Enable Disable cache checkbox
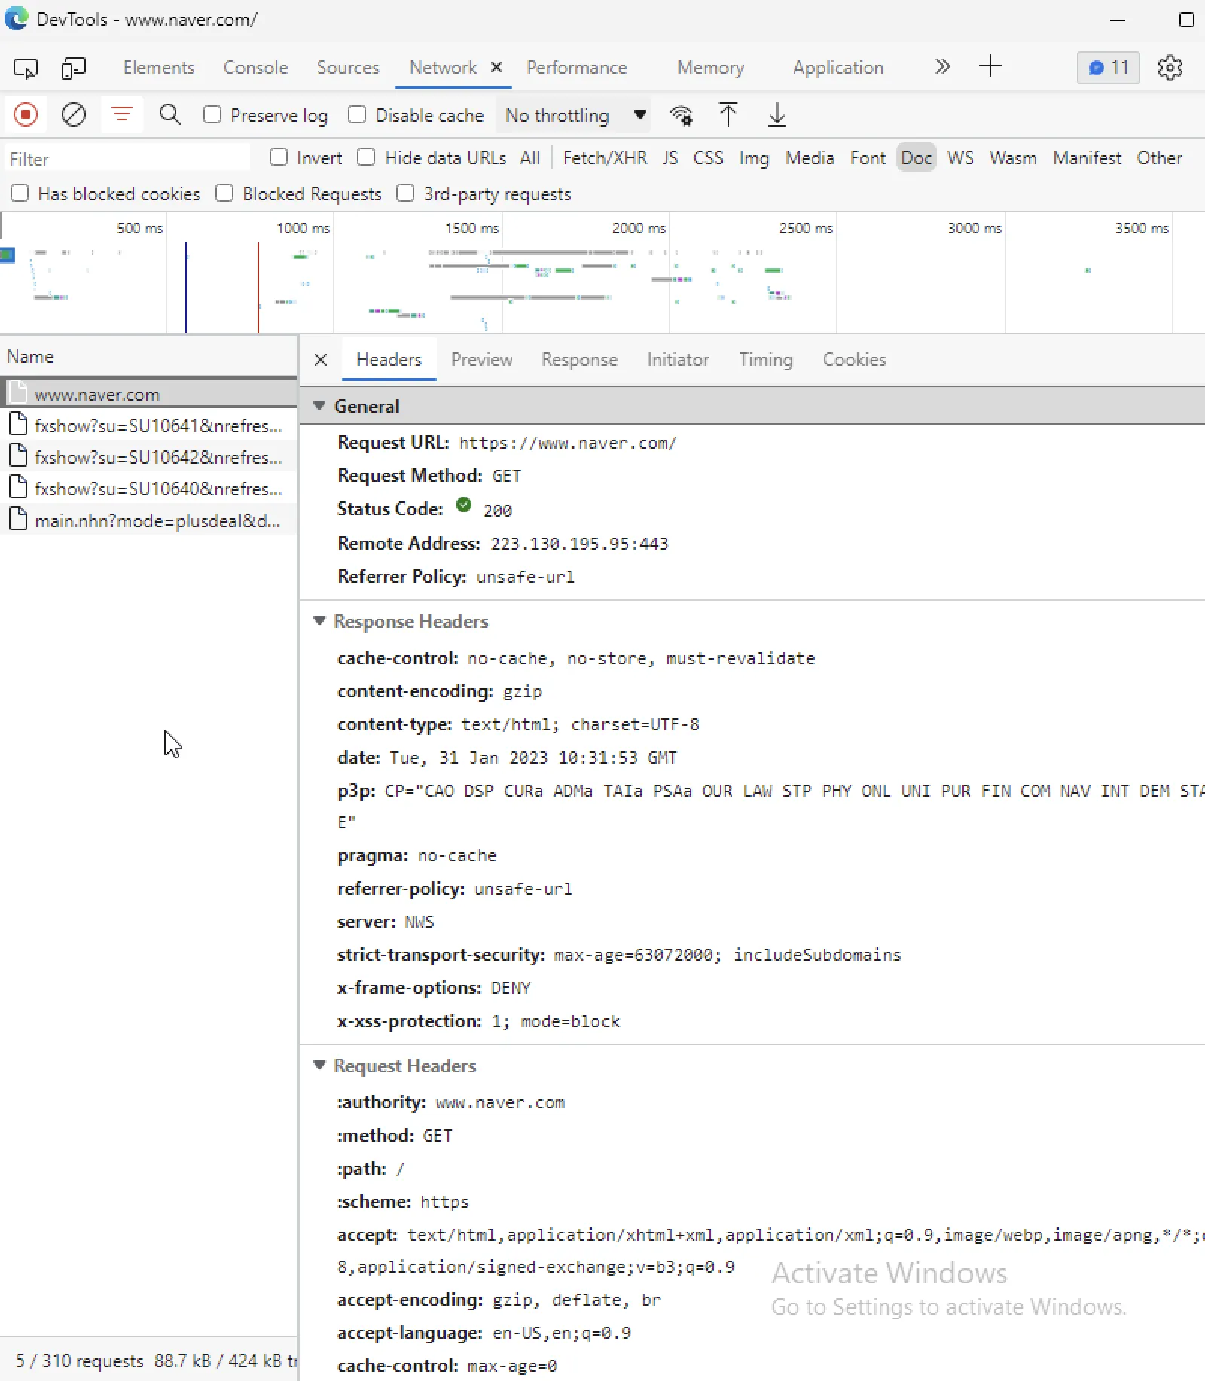Image resolution: width=1205 pixels, height=1381 pixels. point(357,114)
